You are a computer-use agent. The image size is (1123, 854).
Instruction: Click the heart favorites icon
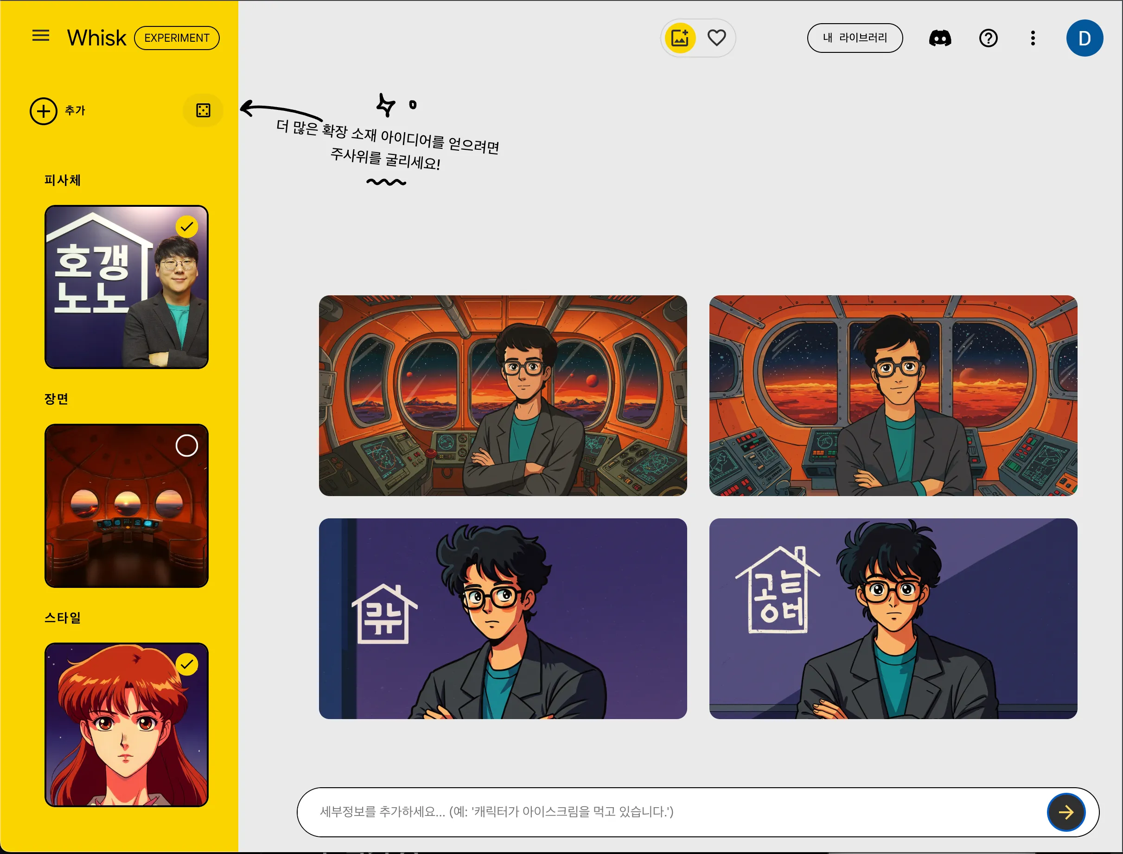tap(716, 38)
